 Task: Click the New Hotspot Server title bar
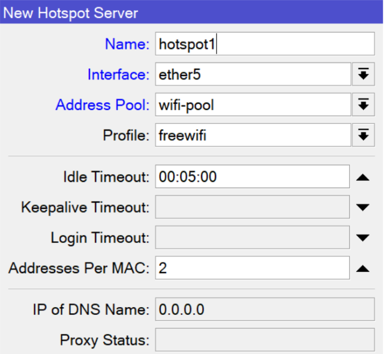pos(191,12)
